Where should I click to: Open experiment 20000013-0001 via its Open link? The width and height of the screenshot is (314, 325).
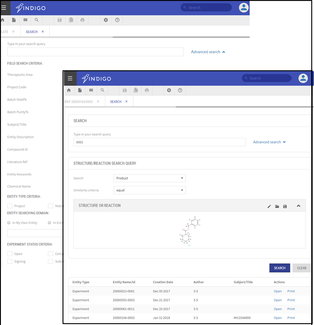coord(277,291)
